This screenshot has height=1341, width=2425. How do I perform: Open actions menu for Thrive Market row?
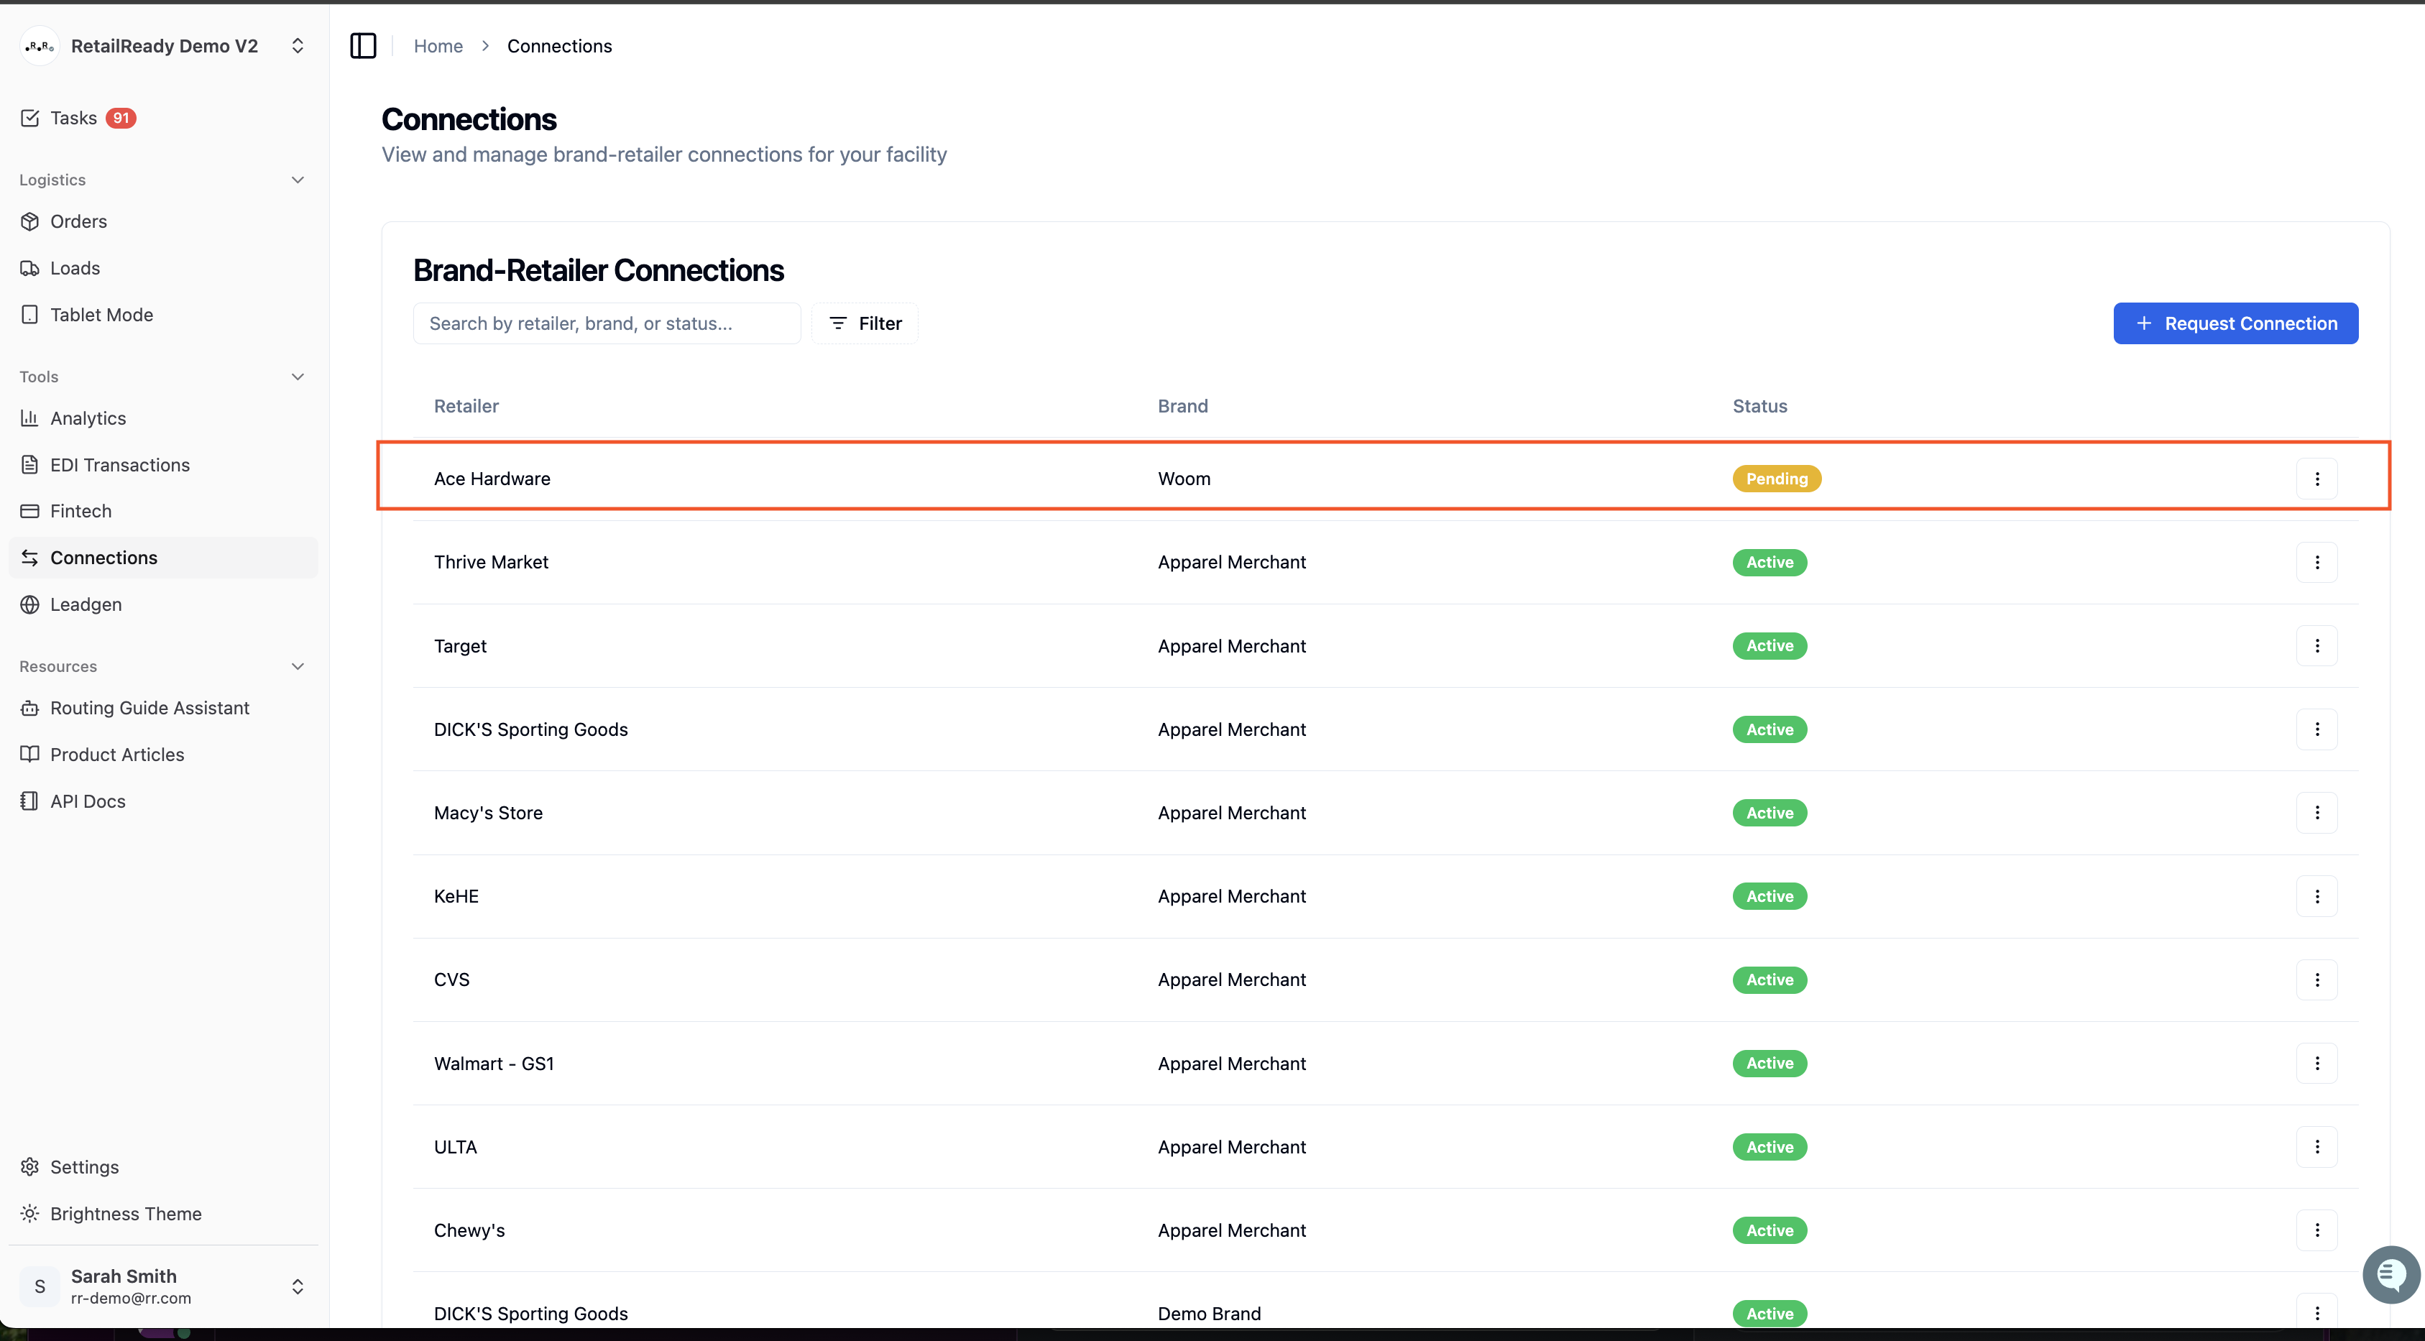[2316, 563]
